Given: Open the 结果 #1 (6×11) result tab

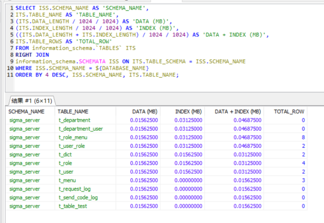Looking at the screenshot, I should pyautogui.click(x=32, y=100).
